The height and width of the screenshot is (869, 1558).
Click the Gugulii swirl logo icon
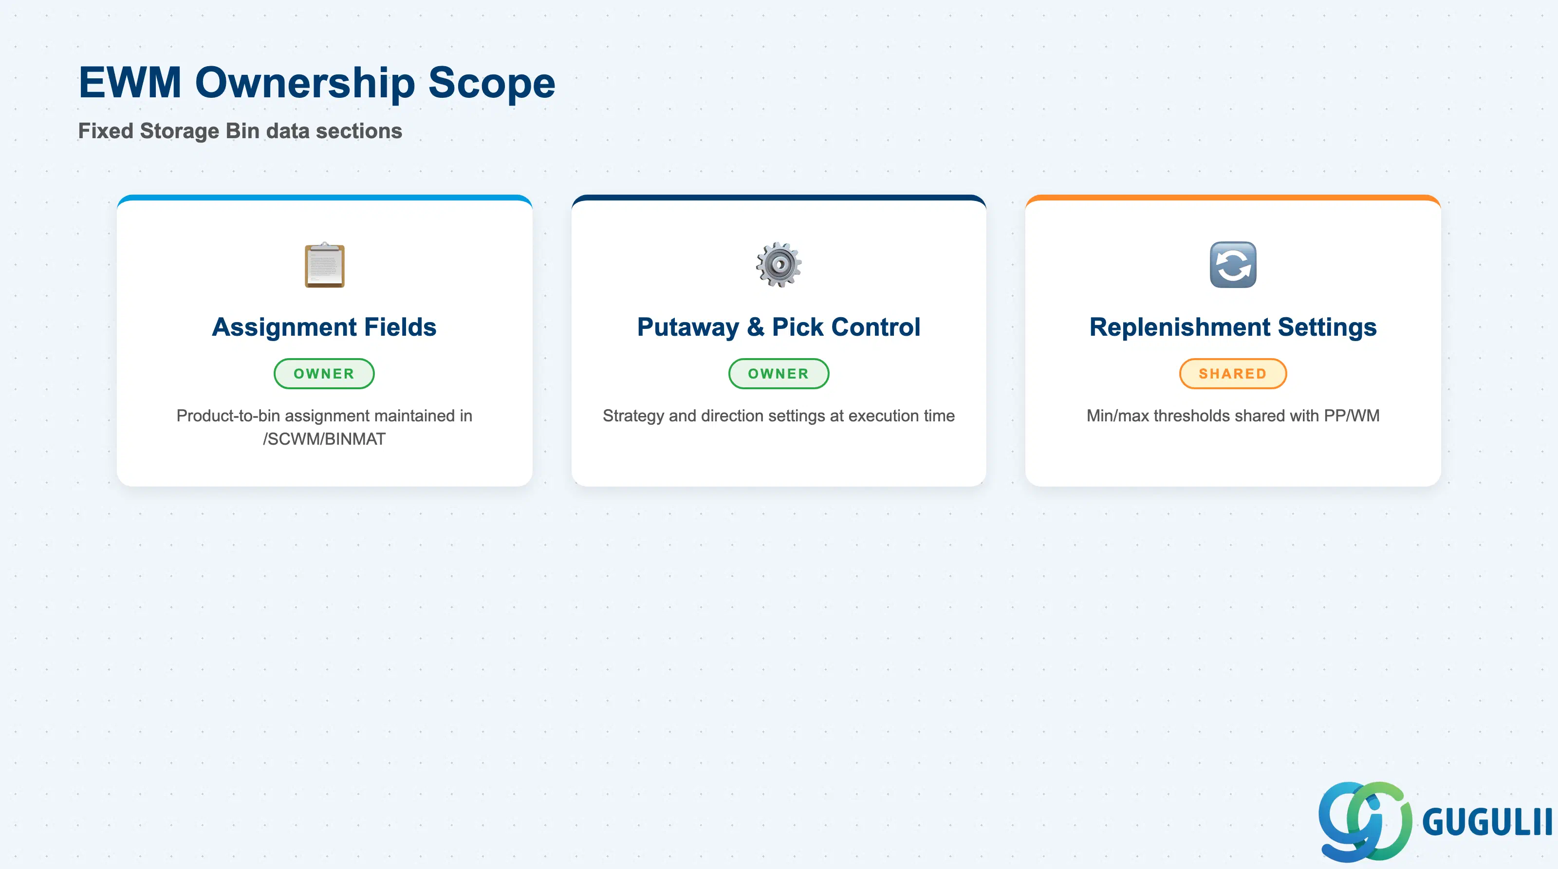pyautogui.click(x=1365, y=821)
